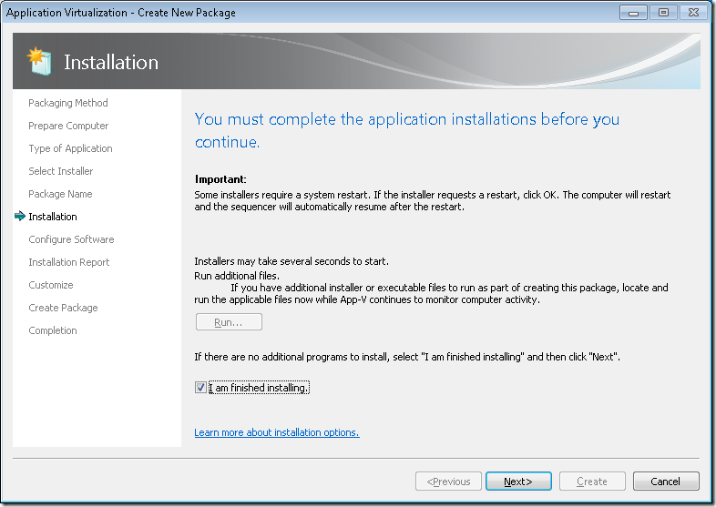Click 'Installers may take several seconds to start.'
This screenshot has width=716, height=507.
click(292, 261)
